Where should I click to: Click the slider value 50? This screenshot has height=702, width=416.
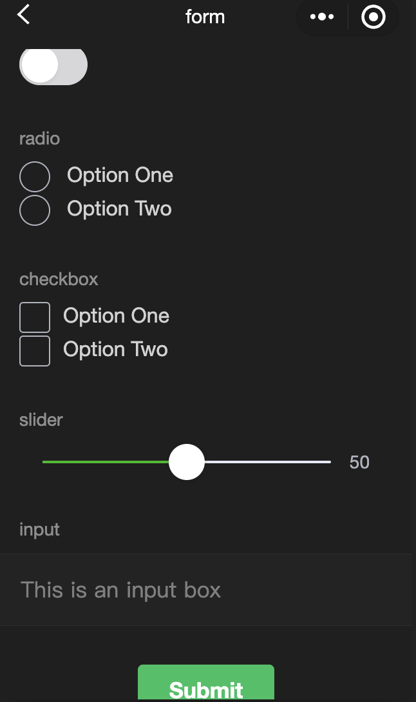click(x=359, y=463)
